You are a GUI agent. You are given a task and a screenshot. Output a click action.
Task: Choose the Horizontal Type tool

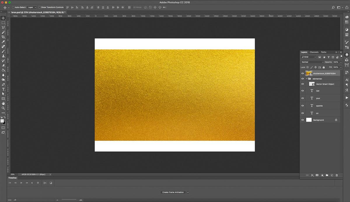(3, 89)
